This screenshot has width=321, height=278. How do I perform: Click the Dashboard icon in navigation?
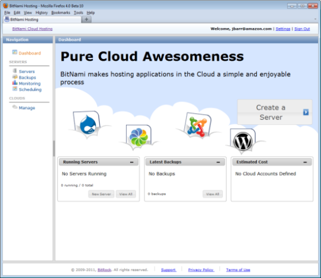[14, 52]
